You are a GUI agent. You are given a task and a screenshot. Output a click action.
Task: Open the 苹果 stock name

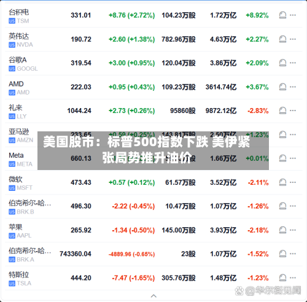pos(15,227)
